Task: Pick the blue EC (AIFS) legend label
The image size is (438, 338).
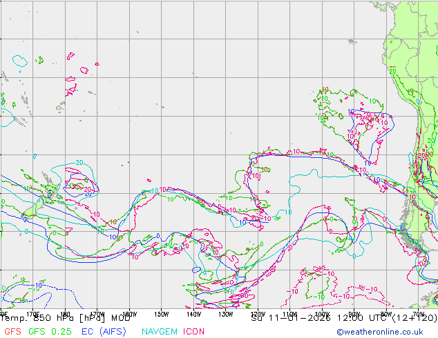Action: tap(104, 331)
